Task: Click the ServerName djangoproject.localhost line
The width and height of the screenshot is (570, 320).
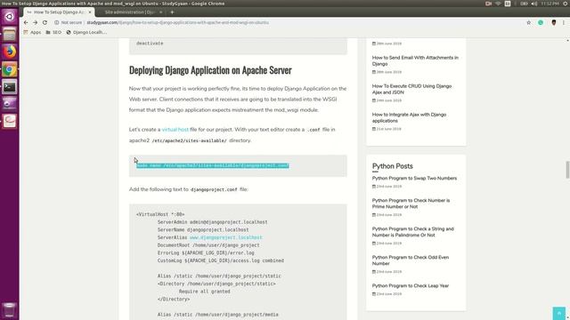Action: point(203,230)
